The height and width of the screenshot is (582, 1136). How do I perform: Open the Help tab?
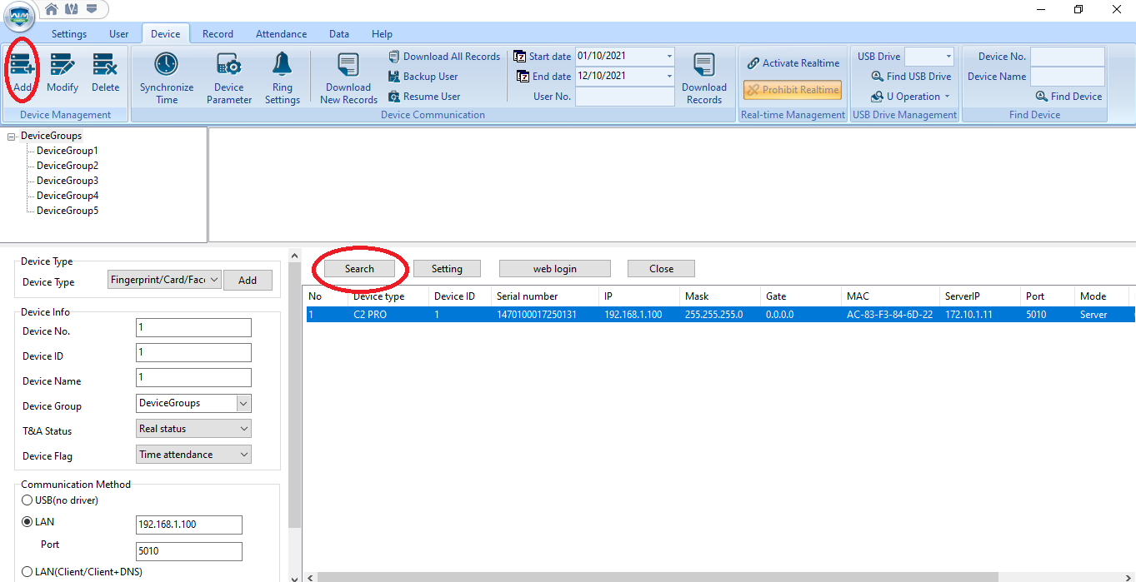[382, 34]
